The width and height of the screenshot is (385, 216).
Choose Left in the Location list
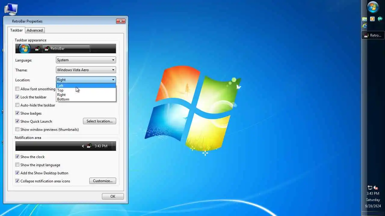(x=86, y=86)
